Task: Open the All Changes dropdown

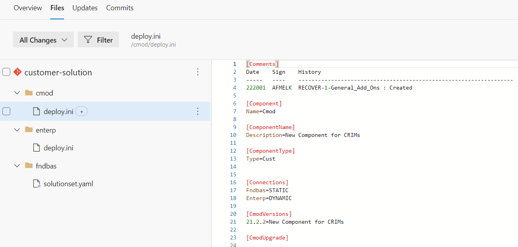Action: [43, 39]
